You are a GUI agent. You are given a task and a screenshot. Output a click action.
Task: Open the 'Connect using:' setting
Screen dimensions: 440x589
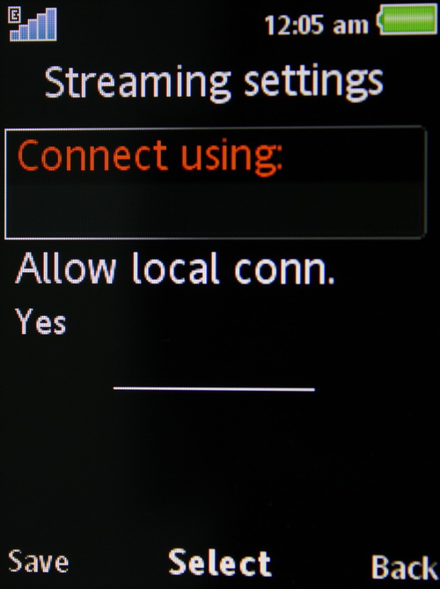point(150,156)
